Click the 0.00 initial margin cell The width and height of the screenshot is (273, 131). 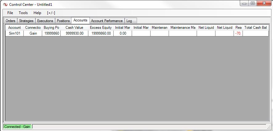pyautogui.click(x=123, y=33)
